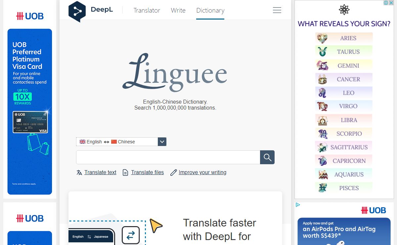Click the ARIES text in the ad
This screenshot has width=397, height=245.
click(x=348, y=38)
